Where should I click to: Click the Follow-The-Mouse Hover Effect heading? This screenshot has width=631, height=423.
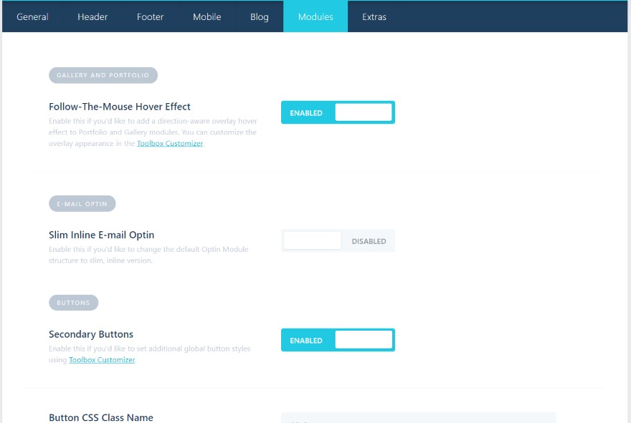click(120, 107)
